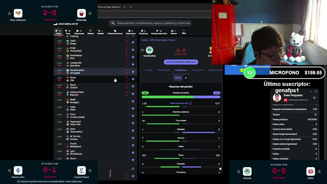Viewport: 327px width, 184px height.
Task: Click info icon beside Motor Lublin Arena note
Action: (x=18, y=181)
